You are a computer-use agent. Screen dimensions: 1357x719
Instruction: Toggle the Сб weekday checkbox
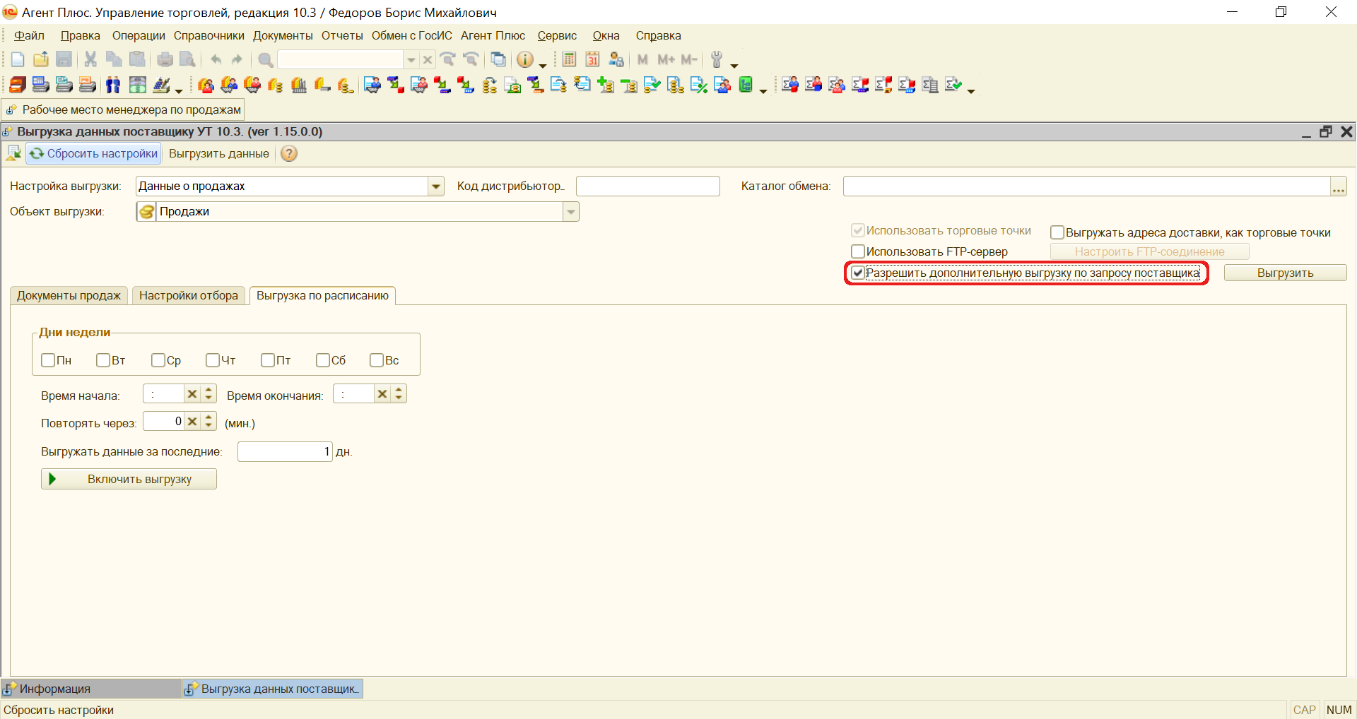coord(323,360)
